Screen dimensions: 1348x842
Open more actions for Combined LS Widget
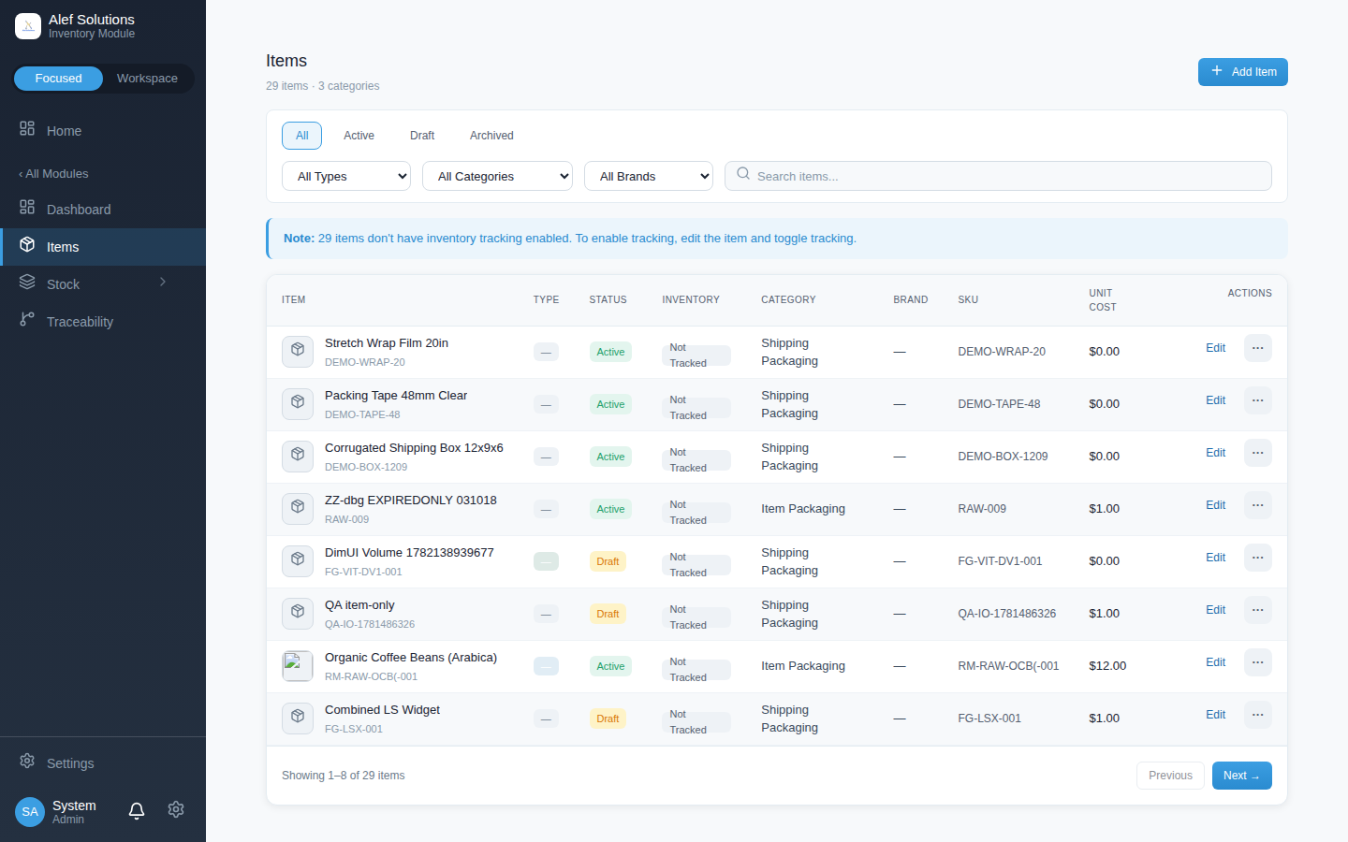point(1258,715)
